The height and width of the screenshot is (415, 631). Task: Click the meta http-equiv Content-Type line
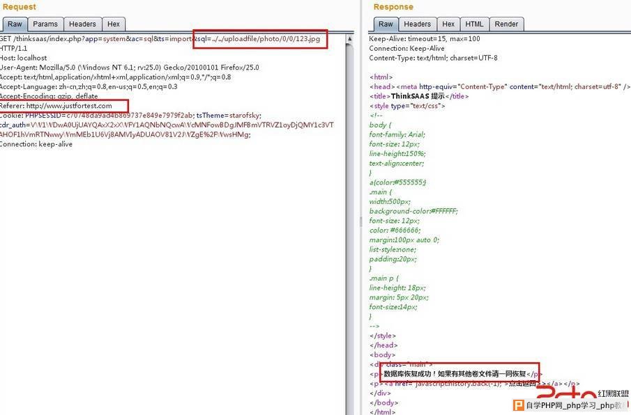coord(500,86)
